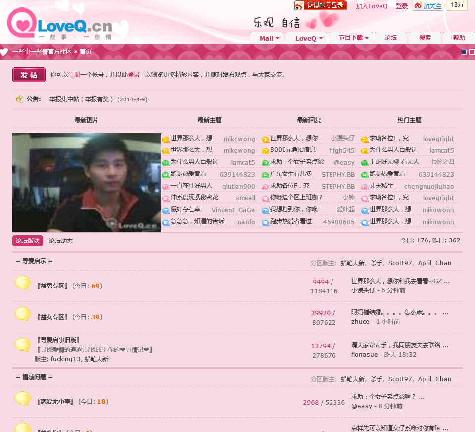475x432 pixels.
Task: Open the 搜索 nav tab
Action: coord(425,38)
